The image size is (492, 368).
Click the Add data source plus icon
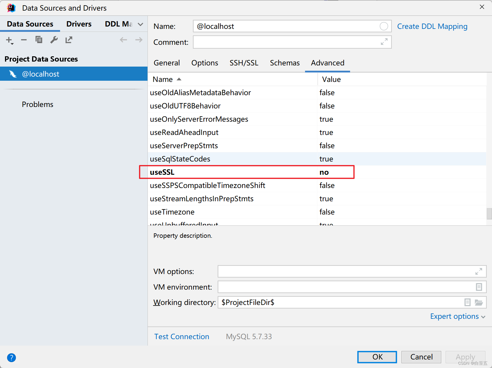pyautogui.click(x=9, y=40)
